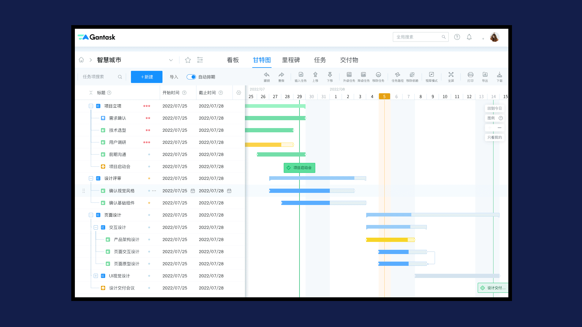Select the 需求确认 task row
582x327 pixels.
click(160, 118)
